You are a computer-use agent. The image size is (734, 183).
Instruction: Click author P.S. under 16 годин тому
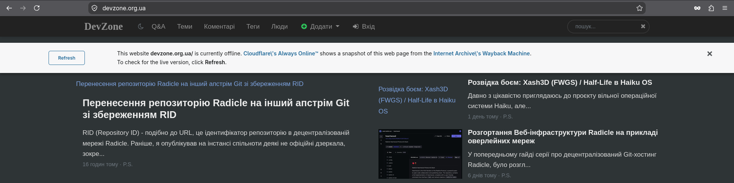(128, 164)
